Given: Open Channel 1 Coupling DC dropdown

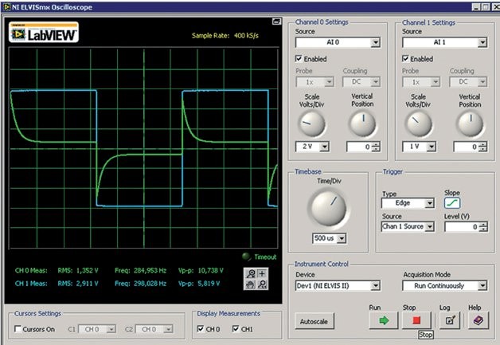Looking at the screenshot, I should 468,82.
